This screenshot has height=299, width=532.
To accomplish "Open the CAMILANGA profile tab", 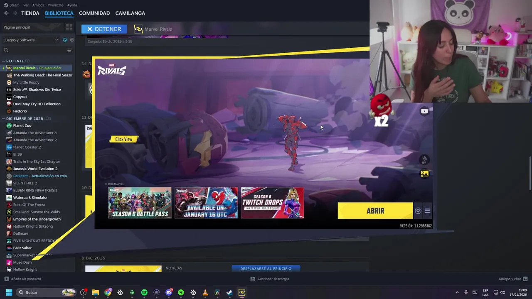I will tap(130, 13).
